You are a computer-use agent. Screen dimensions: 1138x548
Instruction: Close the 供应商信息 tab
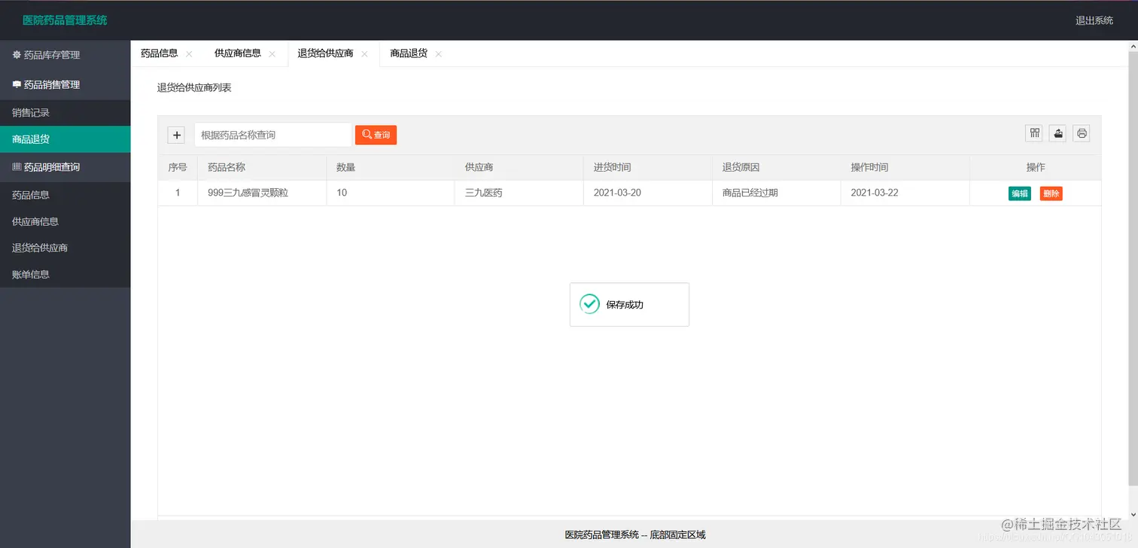pos(272,54)
